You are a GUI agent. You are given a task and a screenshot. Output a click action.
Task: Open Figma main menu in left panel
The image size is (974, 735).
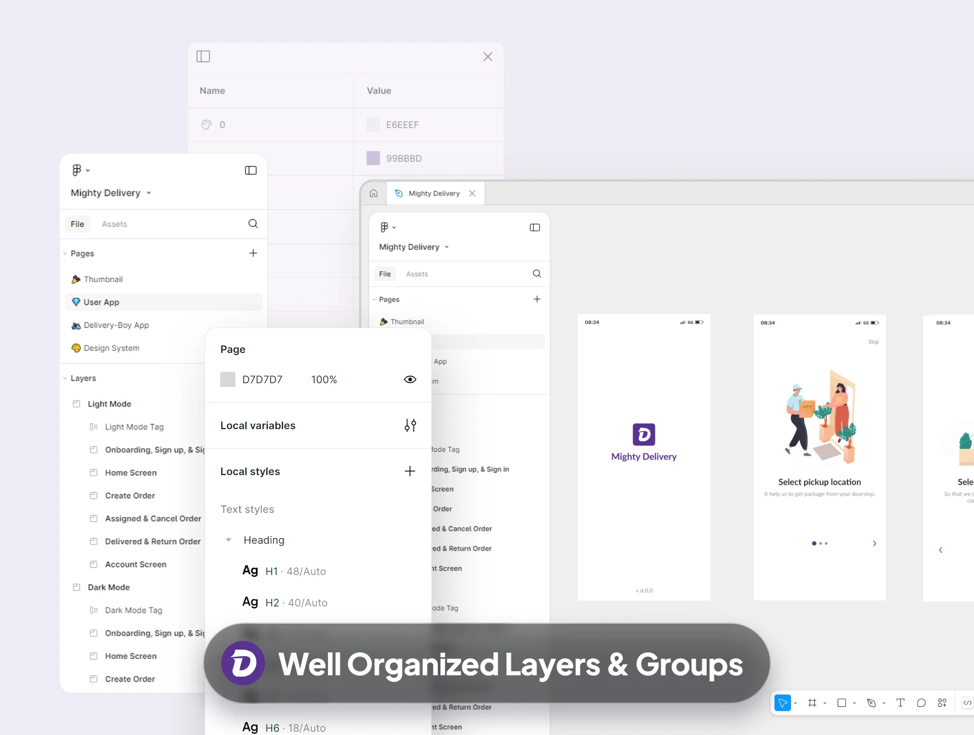tap(81, 170)
